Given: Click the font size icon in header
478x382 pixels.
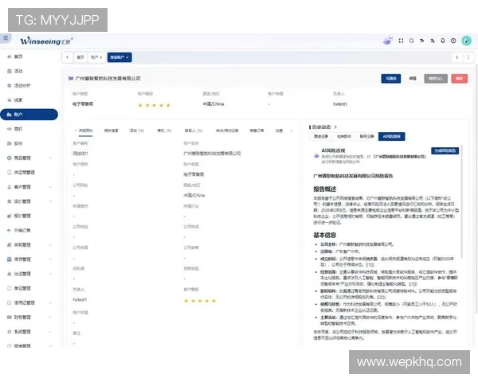Looking at the screenshot, I should 422,41.
